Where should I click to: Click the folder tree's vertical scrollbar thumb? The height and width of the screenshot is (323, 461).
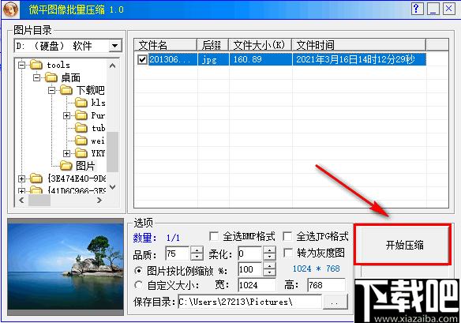pos(112,152)
